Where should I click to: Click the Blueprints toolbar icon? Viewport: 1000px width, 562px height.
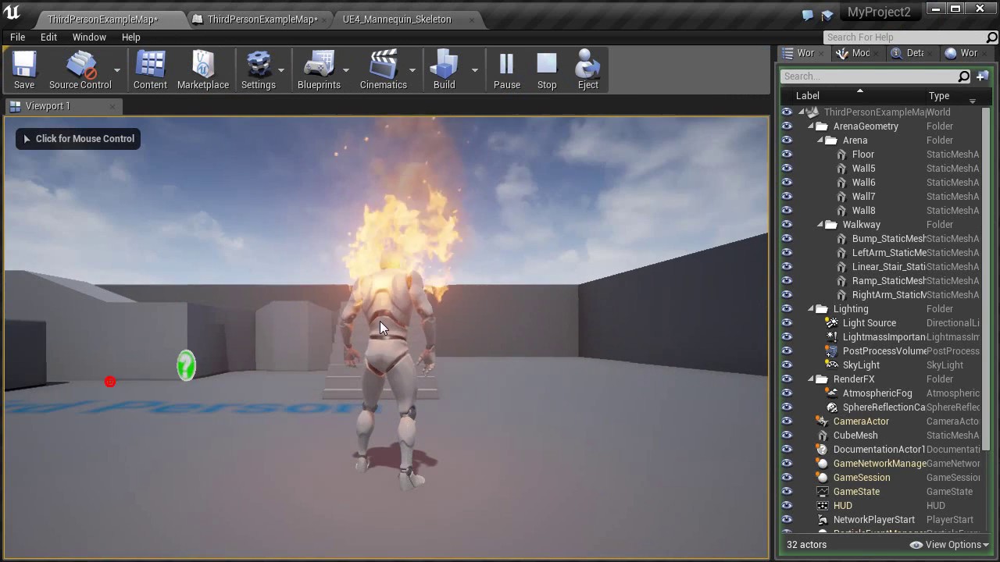pos(319,70)
